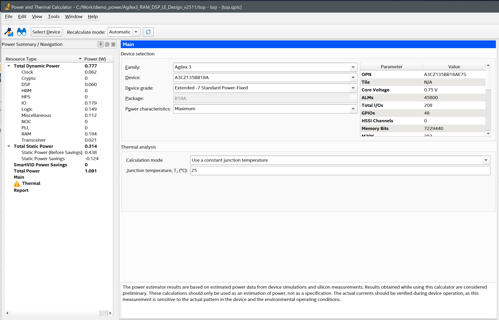Click the Thermal warning triangle icon

pyautogui.click(x=17, y=184)
